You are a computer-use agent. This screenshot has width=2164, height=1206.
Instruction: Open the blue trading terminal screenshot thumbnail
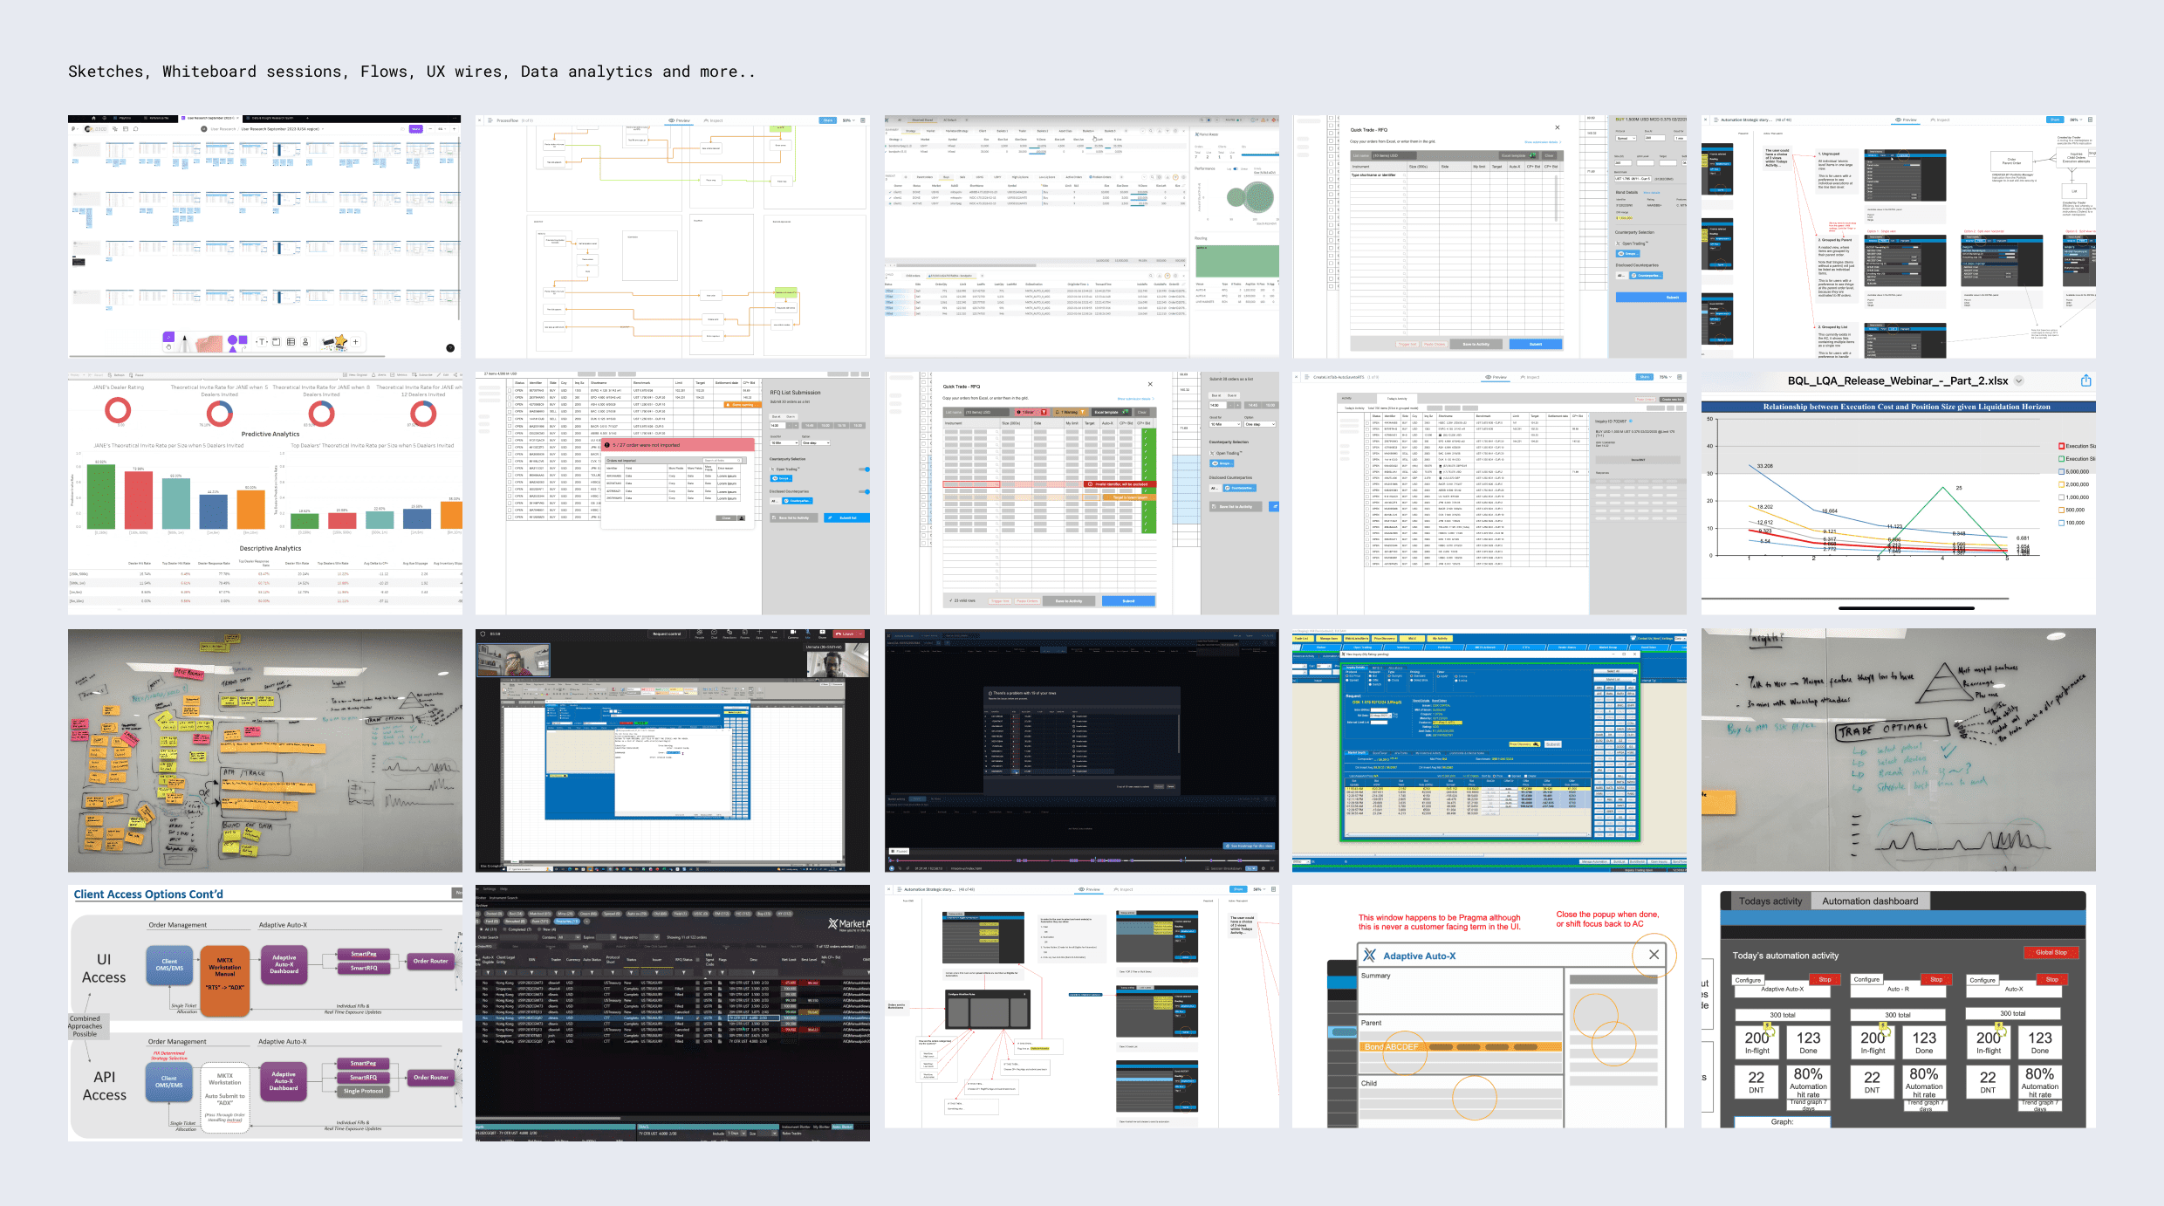1489,750
